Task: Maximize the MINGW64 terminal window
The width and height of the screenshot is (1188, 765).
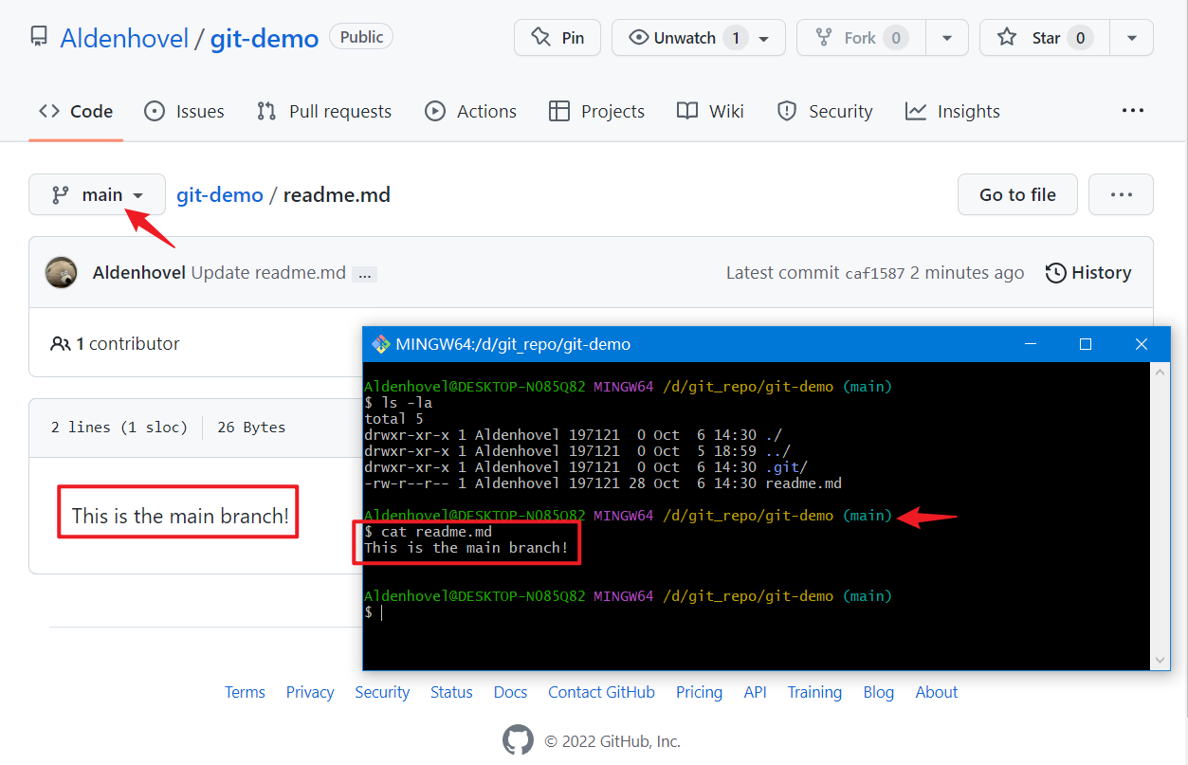Action: (1087, 344)
